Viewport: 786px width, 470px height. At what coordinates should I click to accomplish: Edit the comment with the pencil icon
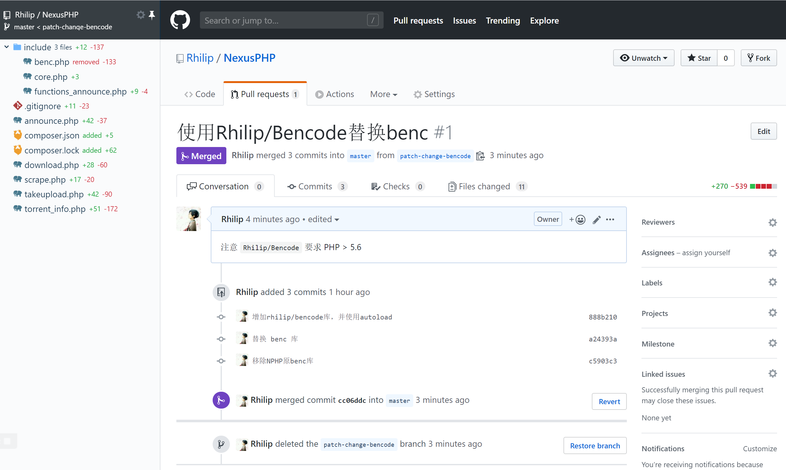click(x=597, y=220)
